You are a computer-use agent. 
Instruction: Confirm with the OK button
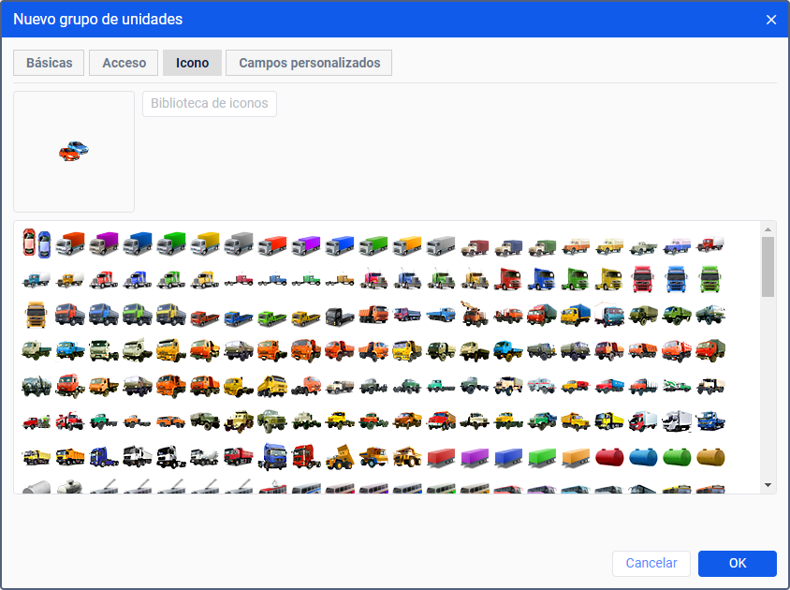tap(737, 563)
